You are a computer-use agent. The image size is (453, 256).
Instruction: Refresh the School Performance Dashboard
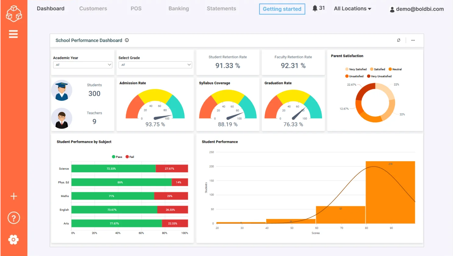coord(399,40)
